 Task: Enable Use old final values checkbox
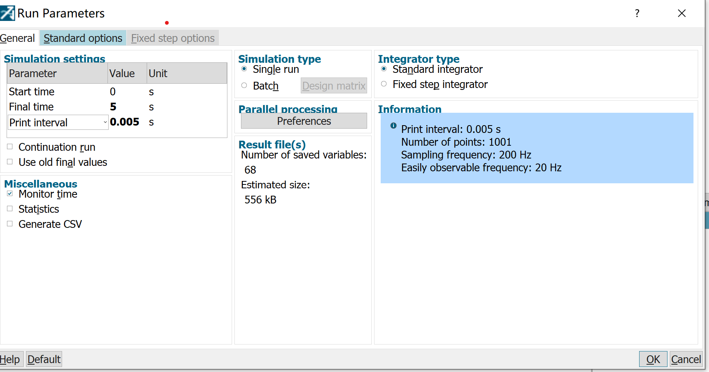[10, 162]
